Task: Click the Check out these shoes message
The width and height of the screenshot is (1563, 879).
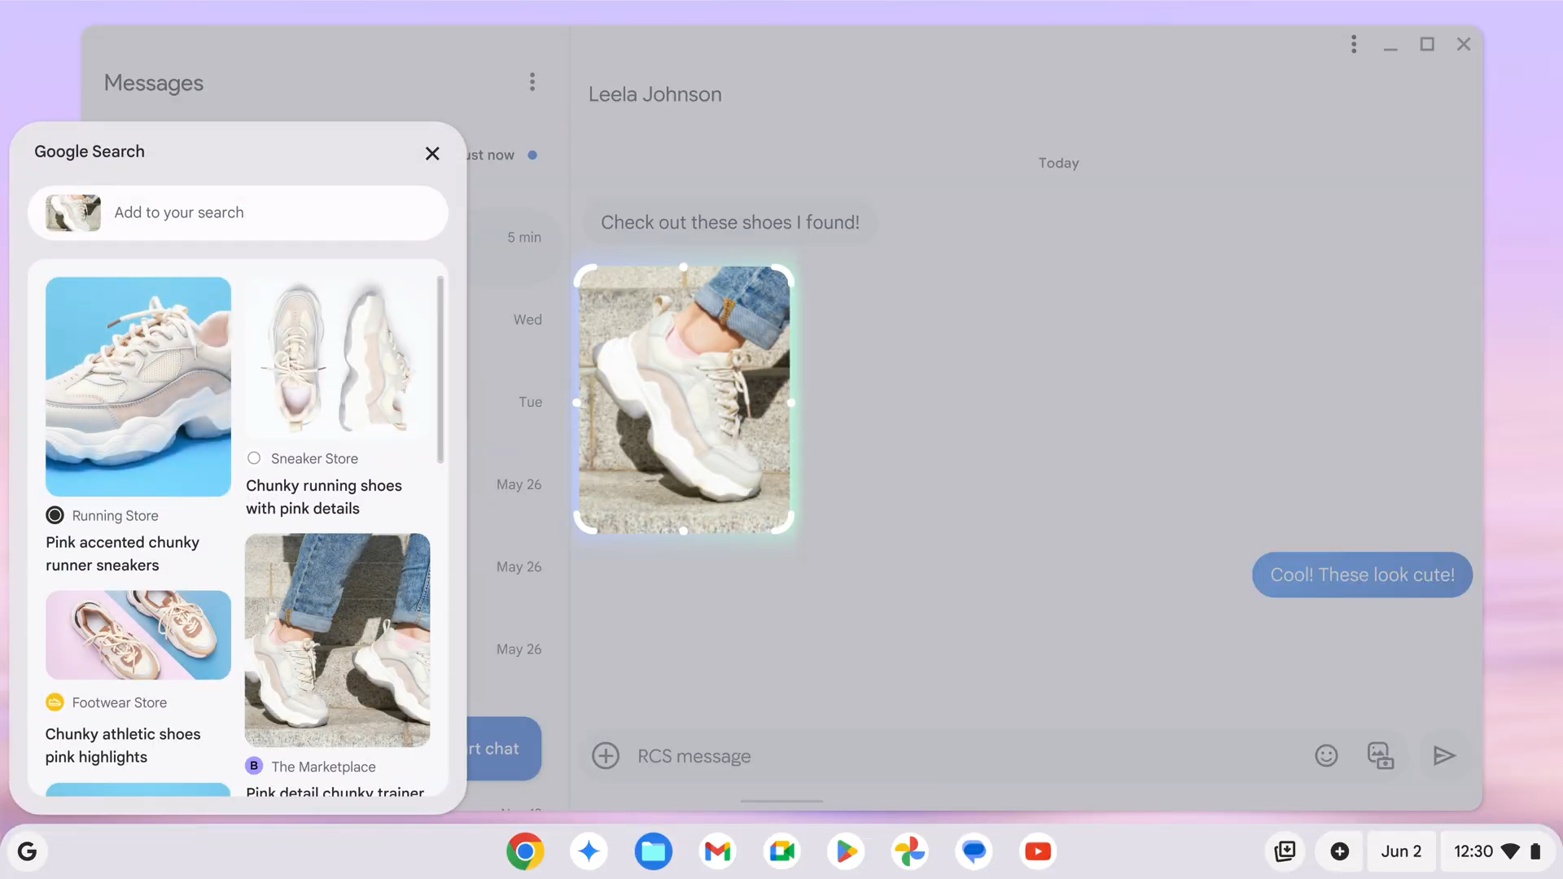Action: (x=730, y=222)
